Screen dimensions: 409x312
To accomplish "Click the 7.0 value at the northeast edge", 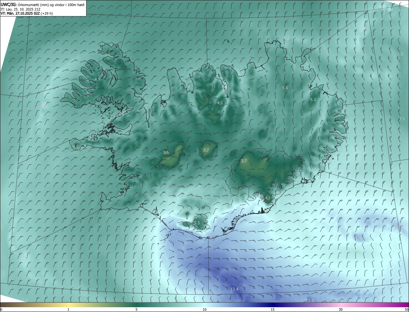I will (400, 54).
